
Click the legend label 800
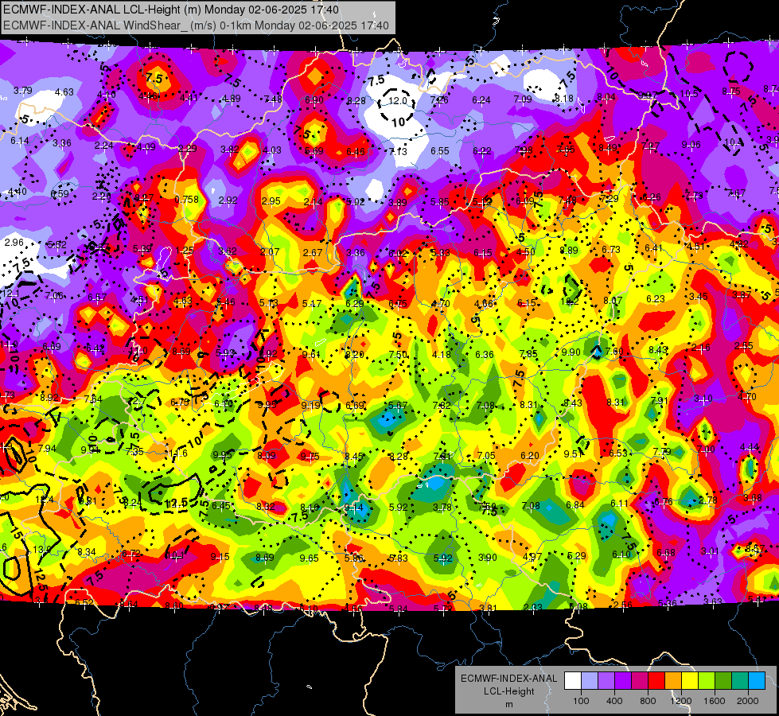click(x=648, y=701)
